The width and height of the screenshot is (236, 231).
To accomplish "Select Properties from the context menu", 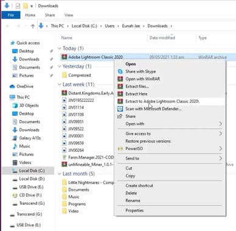I will [134, 210].
